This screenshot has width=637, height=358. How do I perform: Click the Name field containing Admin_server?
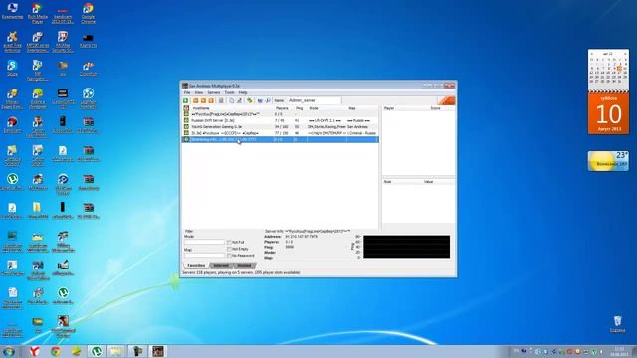click(x=315, y=100)
